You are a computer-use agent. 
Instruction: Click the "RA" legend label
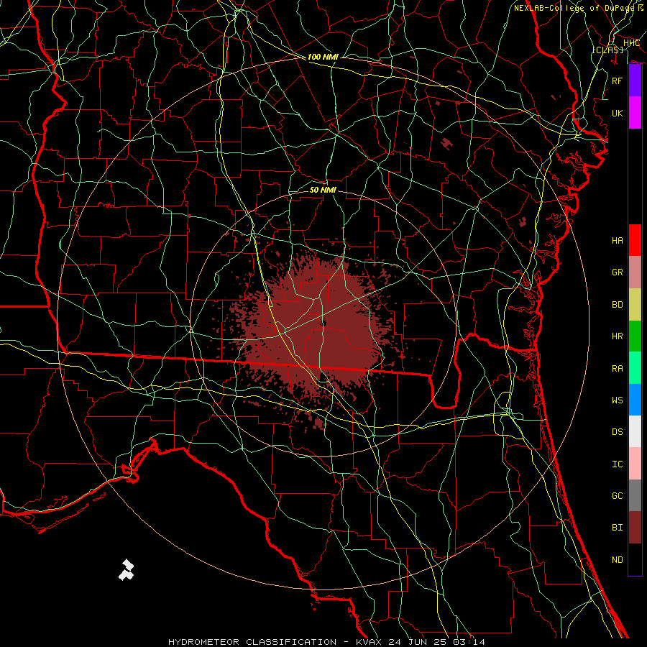click(x=618, y=368)
